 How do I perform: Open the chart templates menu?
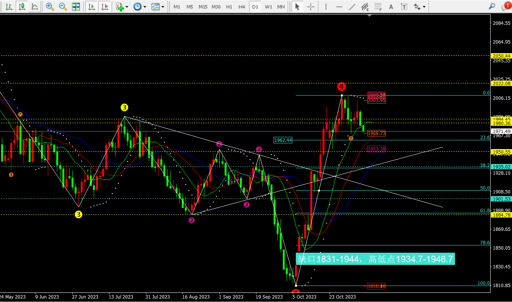point(155,6)
